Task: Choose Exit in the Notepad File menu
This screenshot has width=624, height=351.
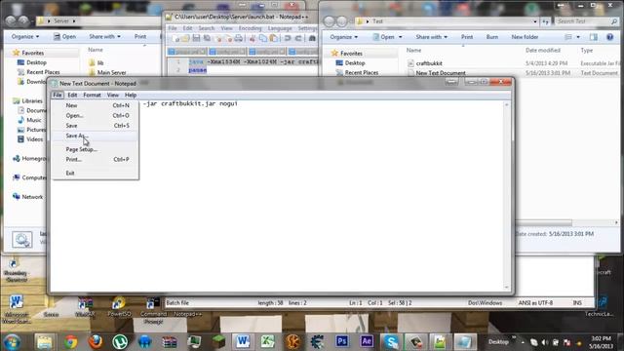Action: pyautogui.click(x=95, y=174)
